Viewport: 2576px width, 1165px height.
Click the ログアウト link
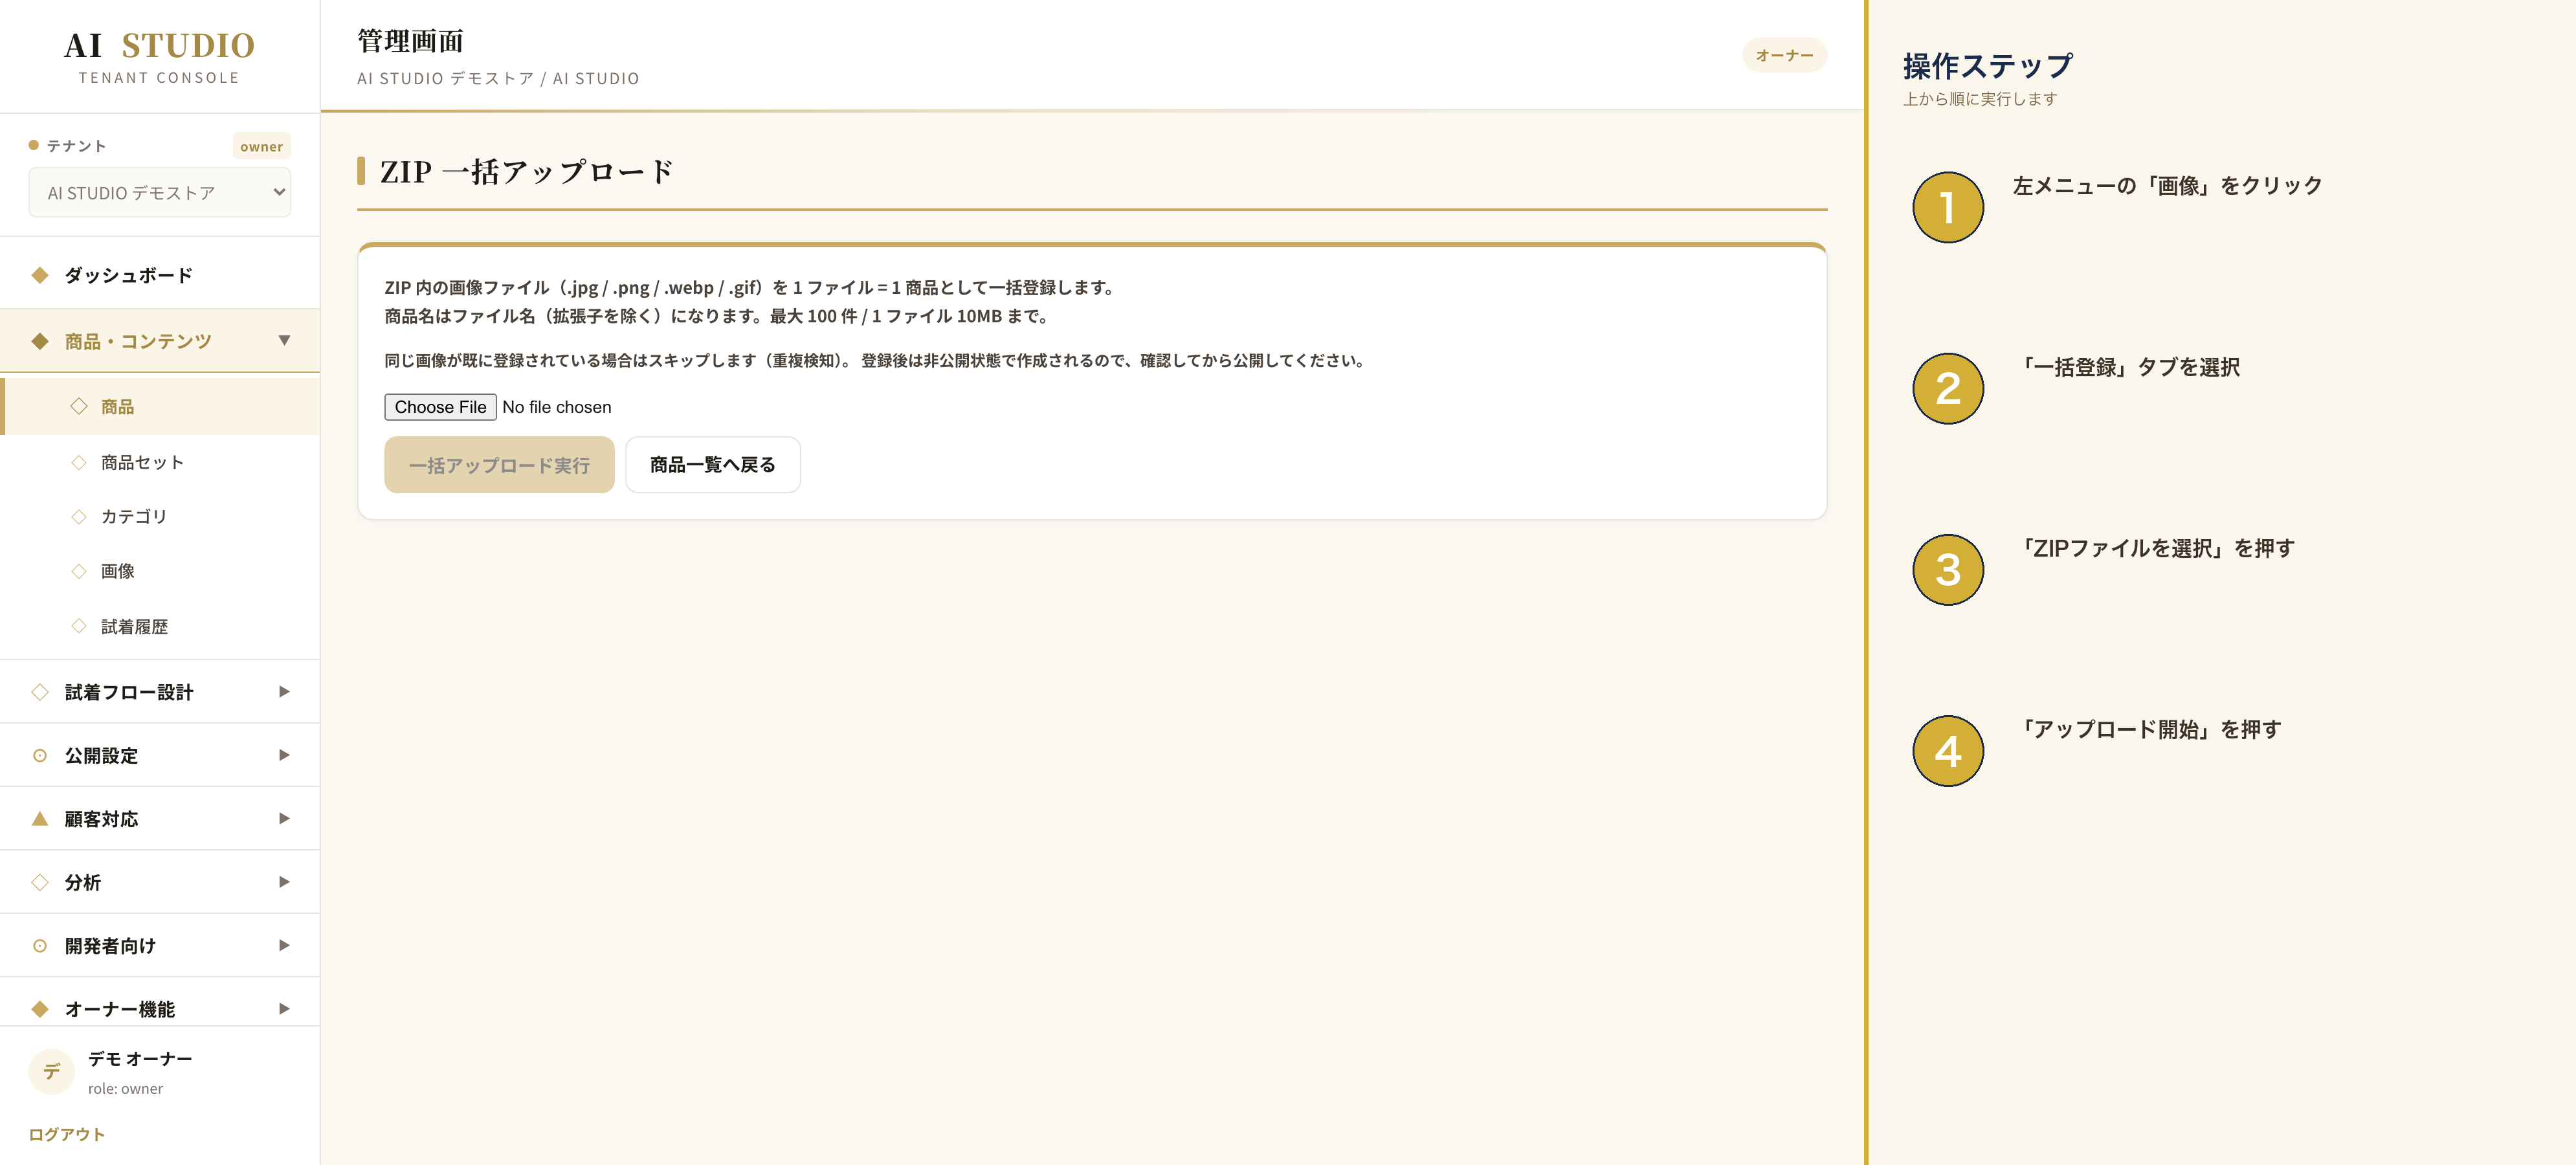pos(66,1134)
